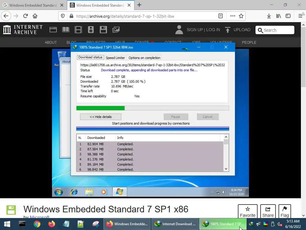Launch Firefox pinned taskbar icon
This screenshot has height=230, width=306.
coord(51,224)
